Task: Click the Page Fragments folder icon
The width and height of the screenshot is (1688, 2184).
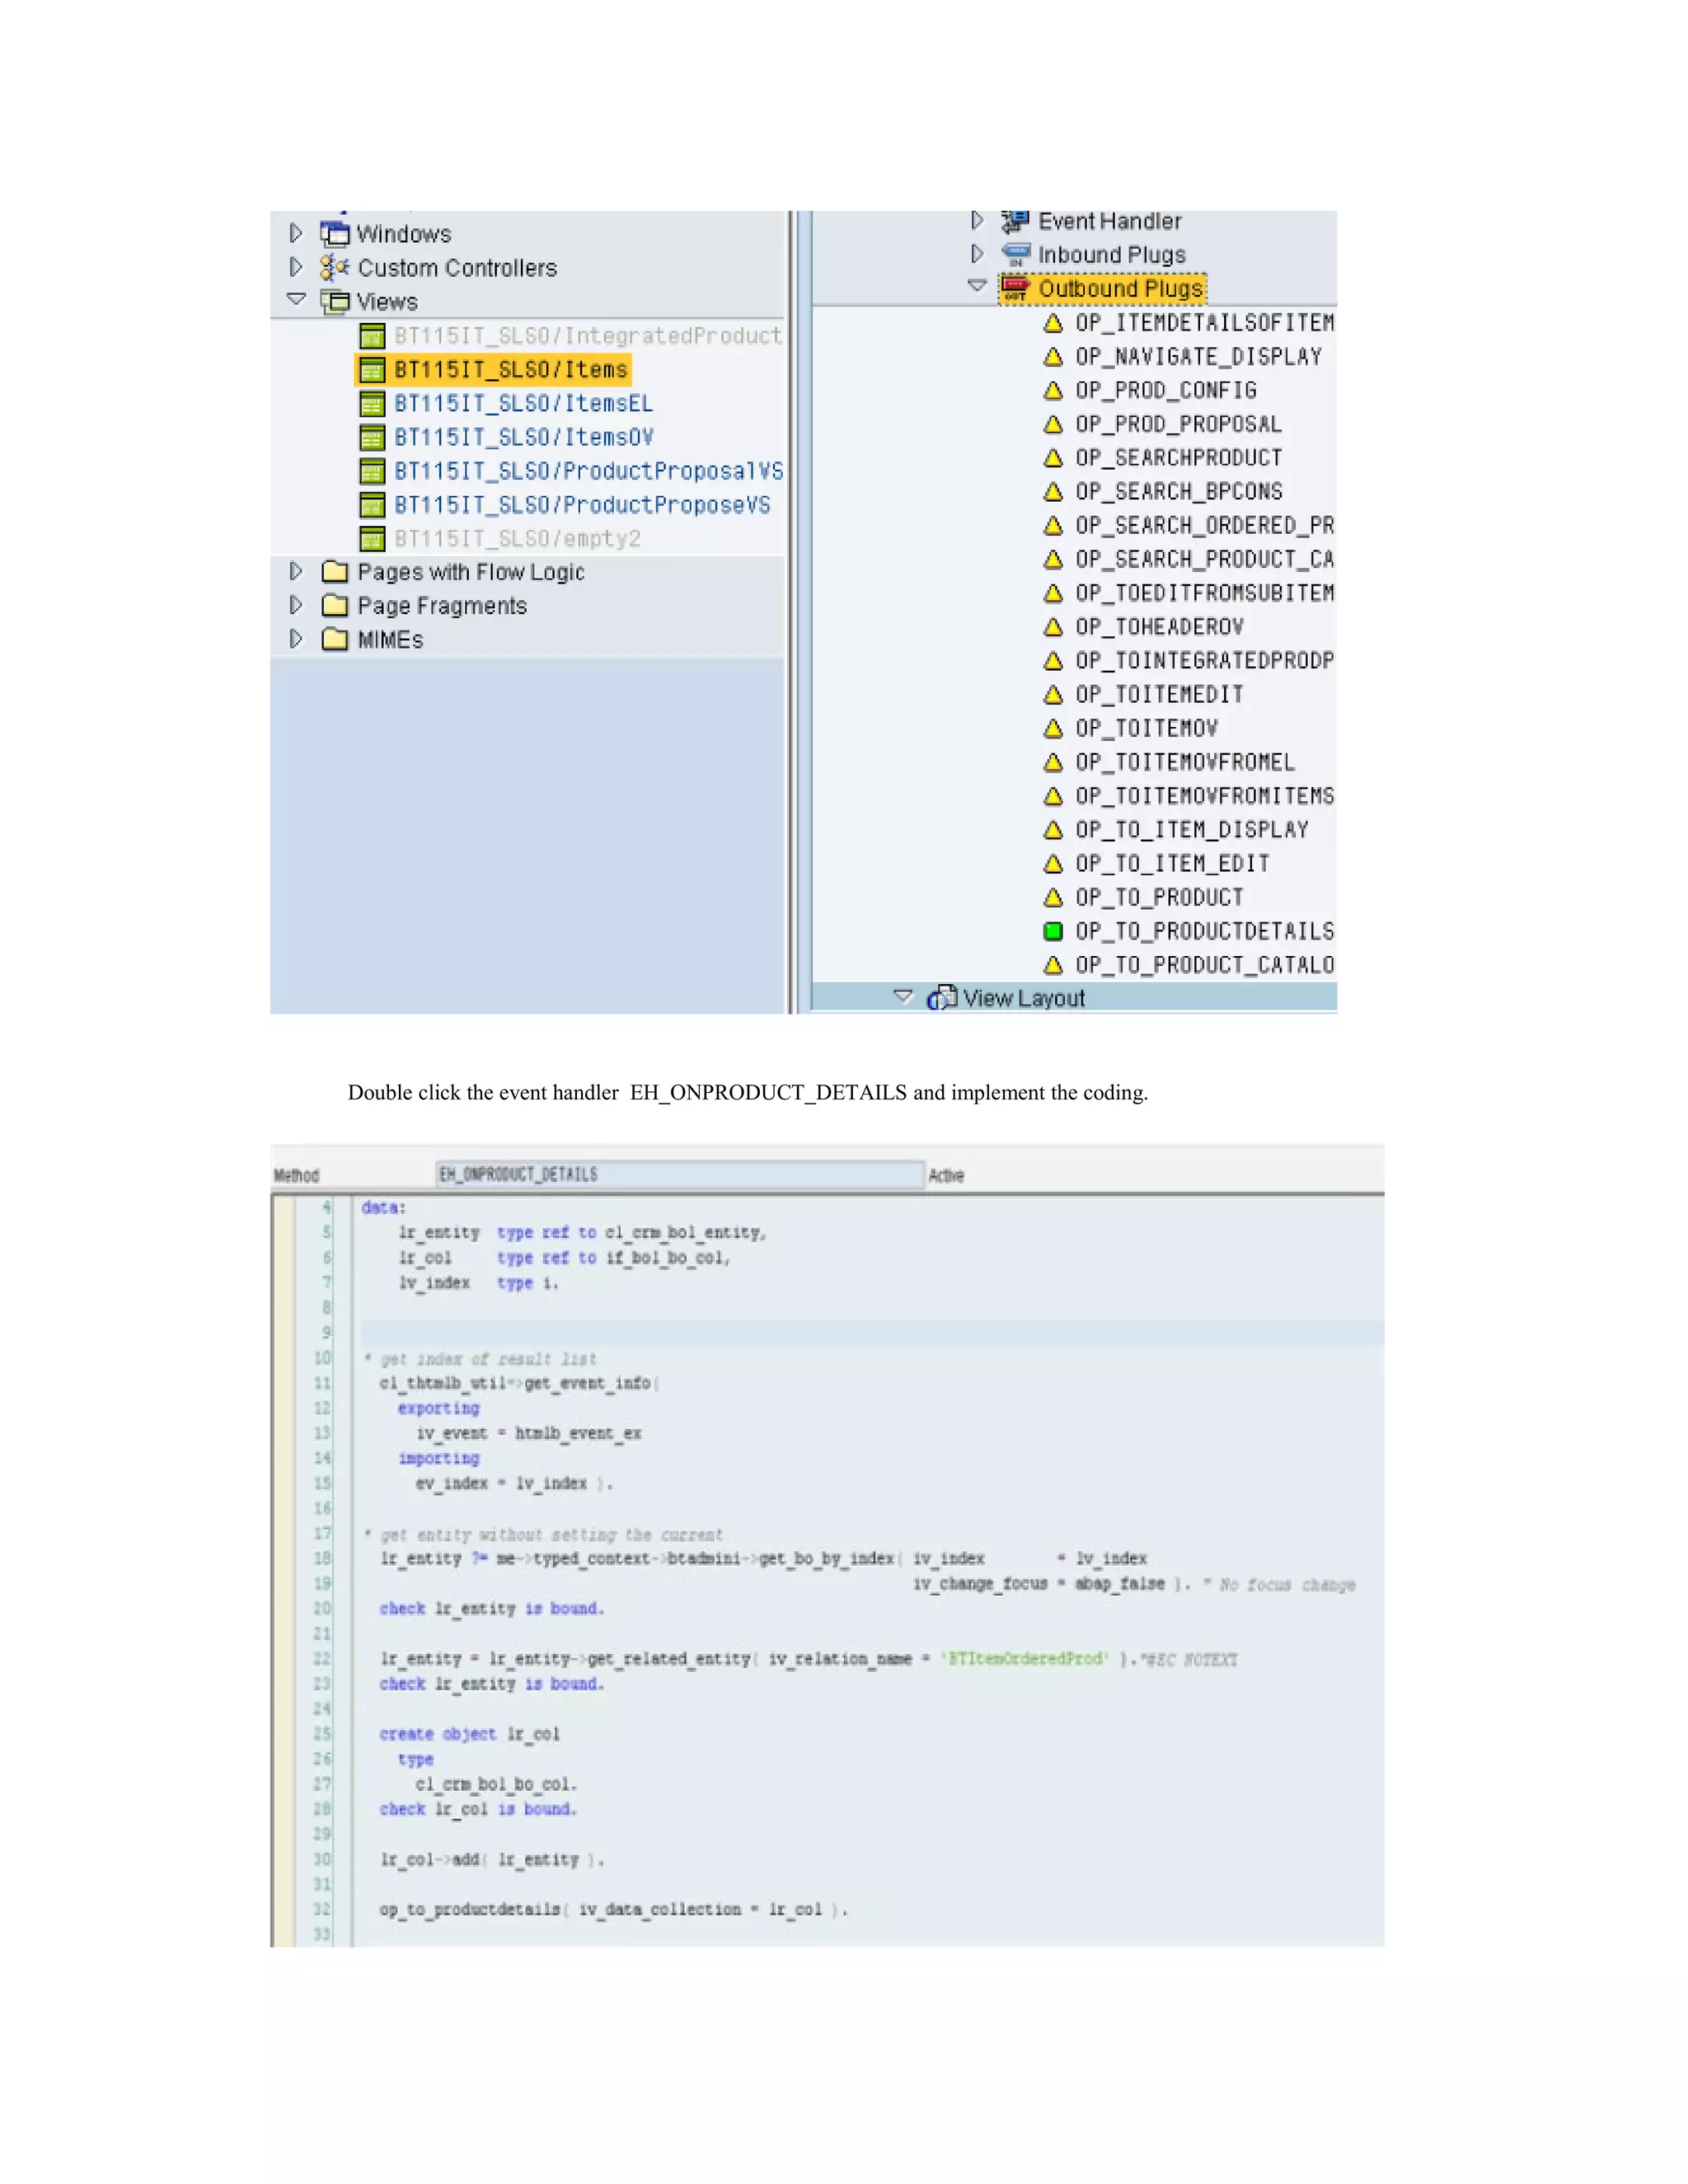Action: (335, 606)
